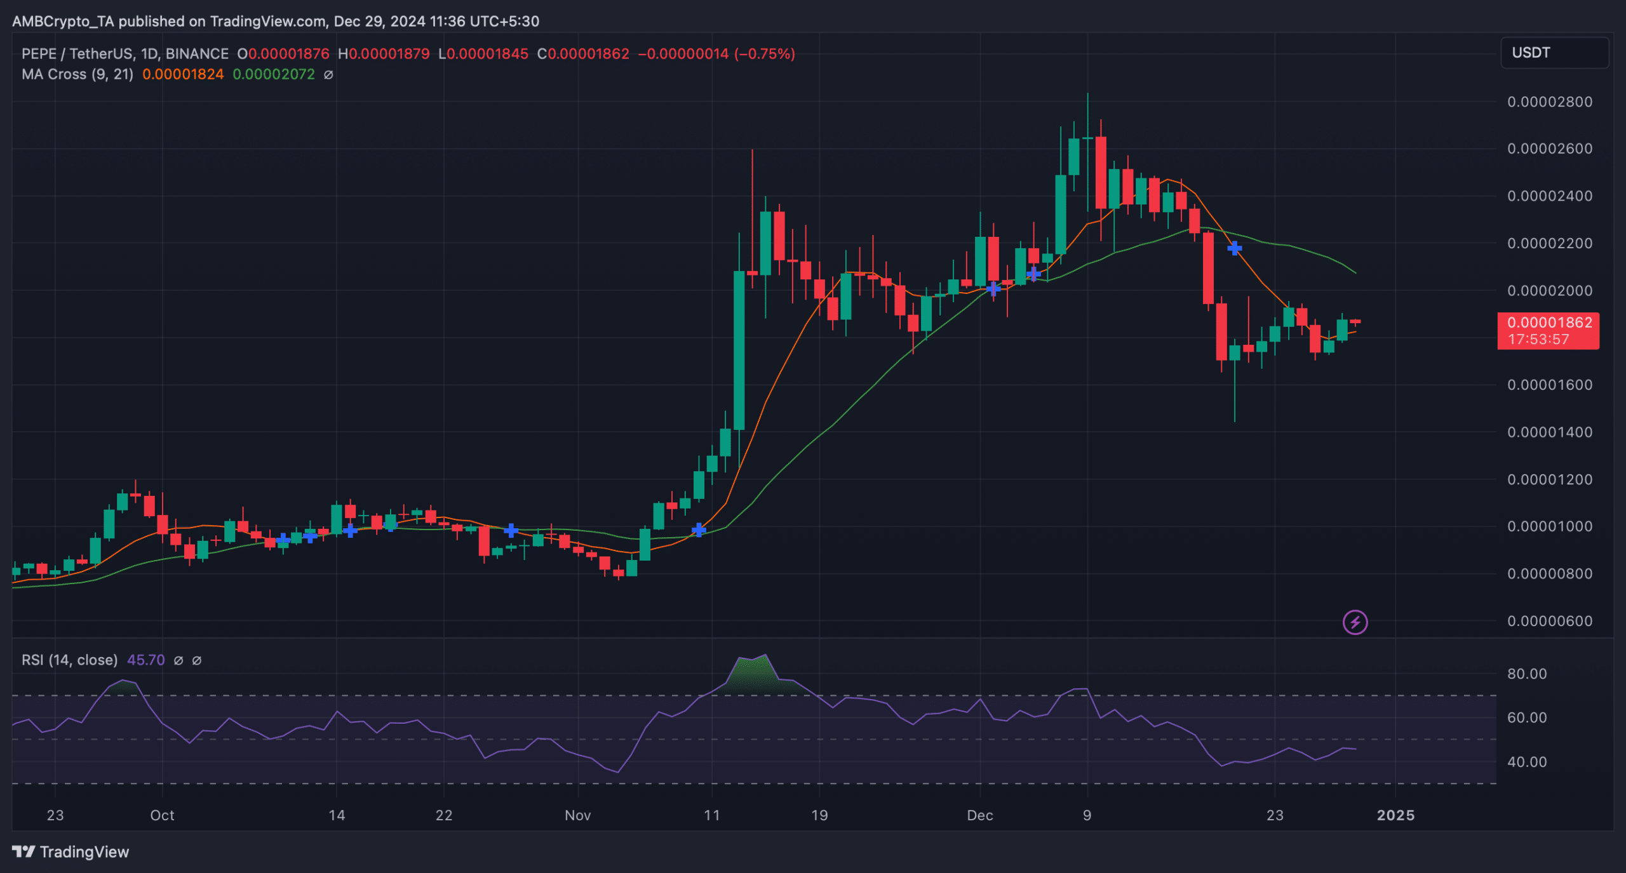Screen dimensions: 1626x873
Task: Click the green MA value 0.00002072
Action: point(274,74)
